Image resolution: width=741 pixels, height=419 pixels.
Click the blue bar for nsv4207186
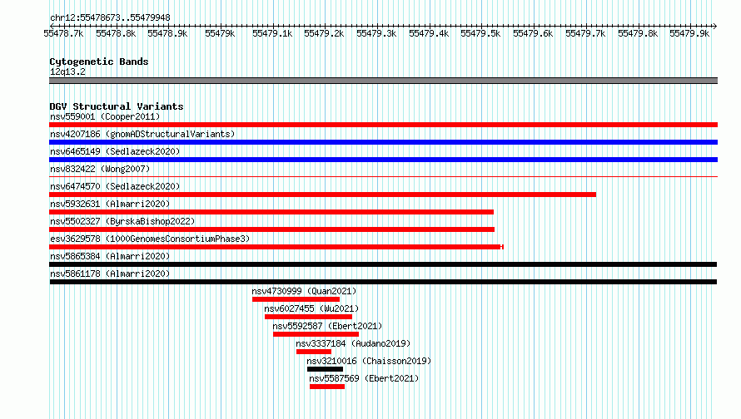(383, 142)
